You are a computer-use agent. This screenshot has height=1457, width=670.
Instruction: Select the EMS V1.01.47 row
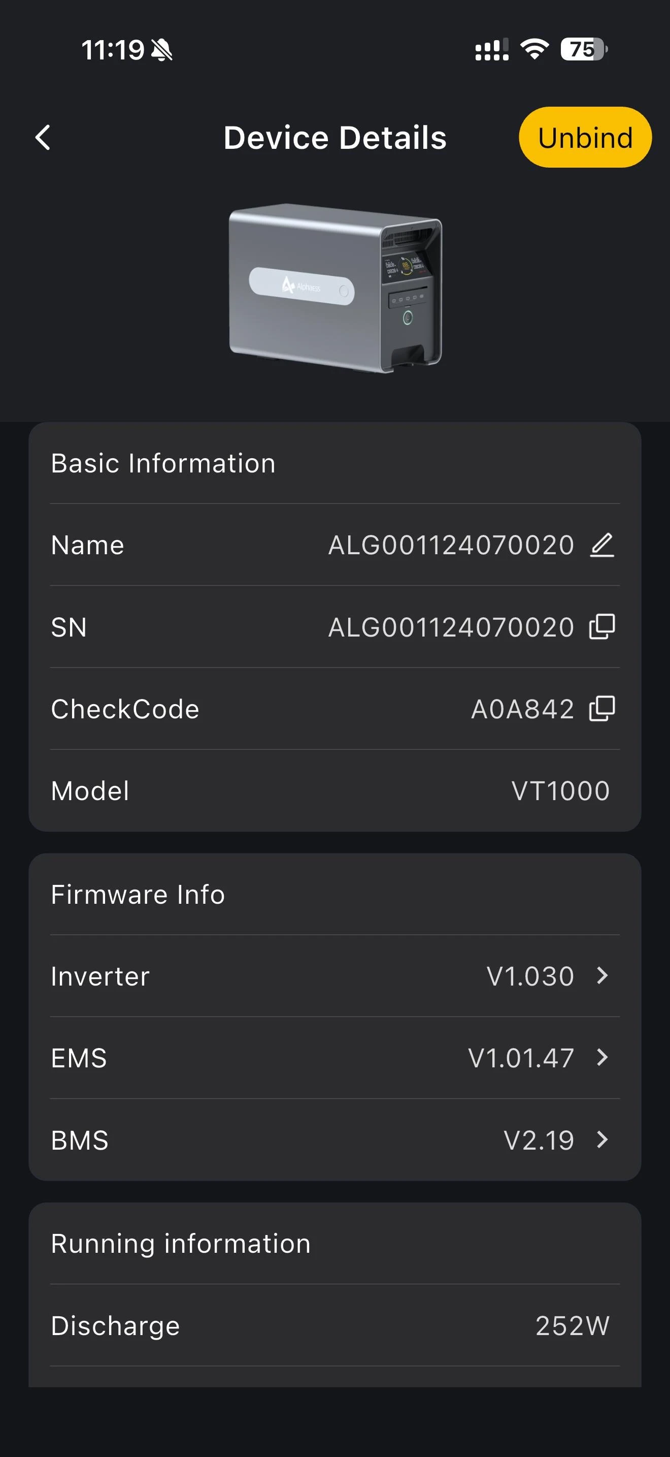click(x=335, y=1058)
